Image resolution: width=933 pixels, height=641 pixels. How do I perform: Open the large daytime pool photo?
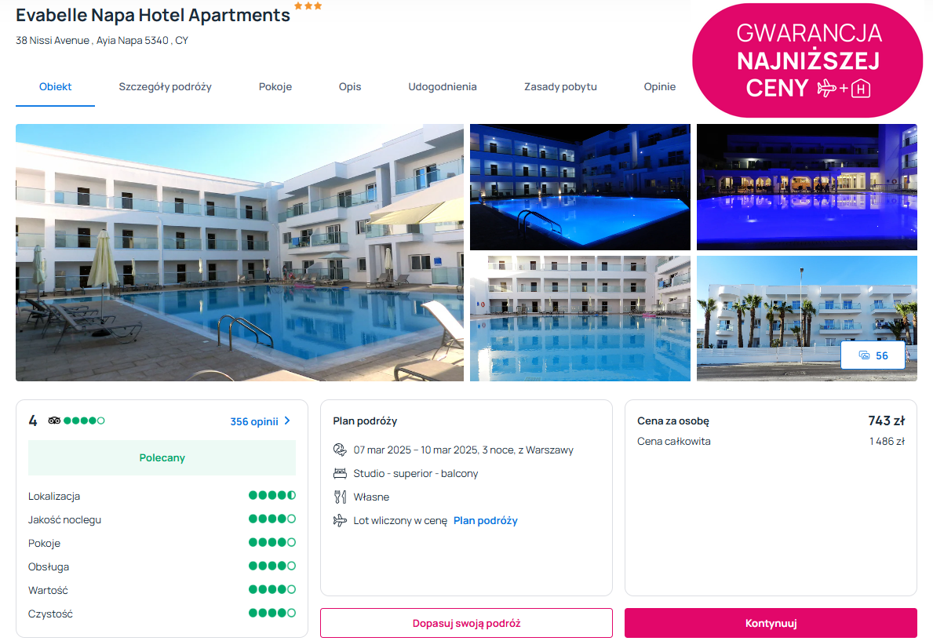239,253
